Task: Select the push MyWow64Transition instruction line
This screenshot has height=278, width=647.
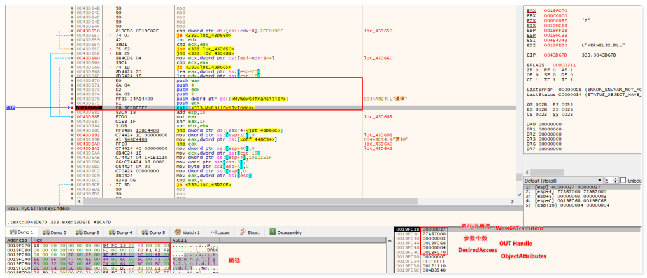Action: [232, 99]
